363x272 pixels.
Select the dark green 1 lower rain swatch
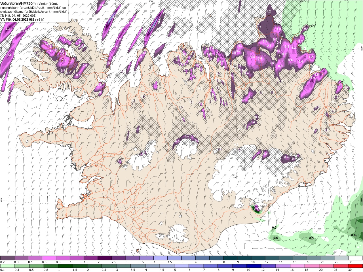point(65,266)
